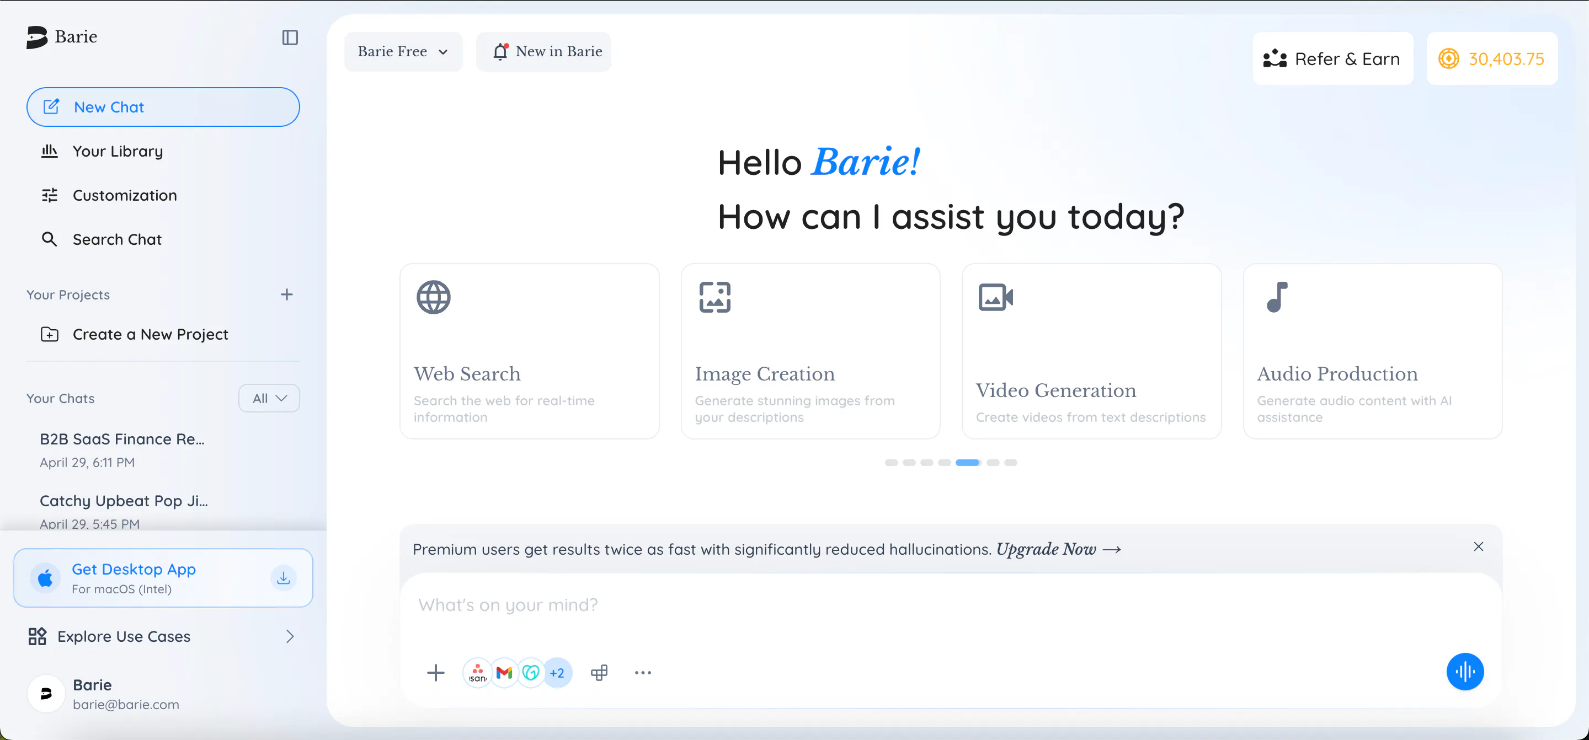
Task: Show the +2 additional integrations
Action: click(558, 672)
